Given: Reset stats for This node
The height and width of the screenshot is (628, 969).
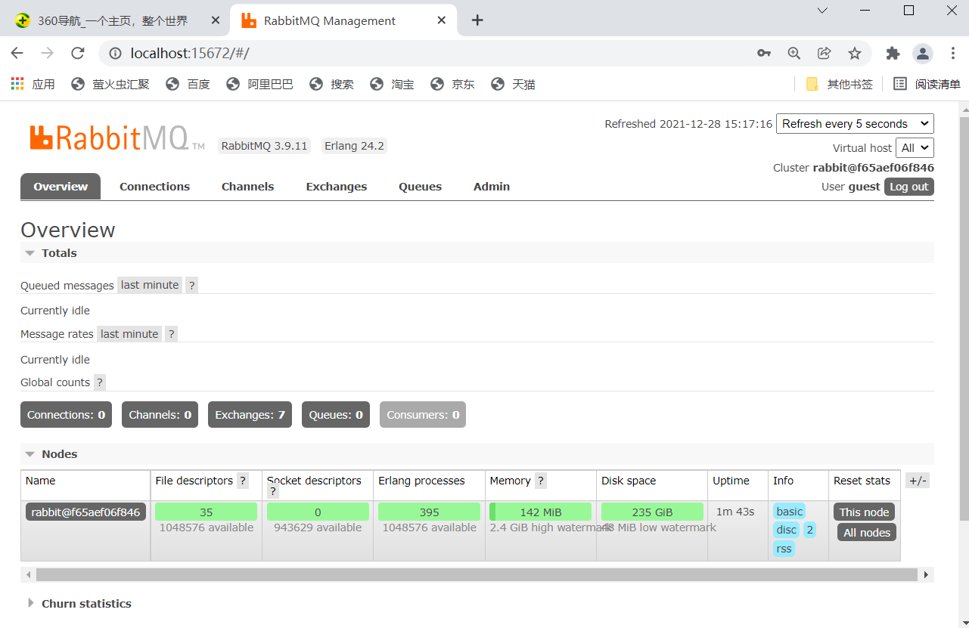Looking at the screenshot, I should click(865, 512).
